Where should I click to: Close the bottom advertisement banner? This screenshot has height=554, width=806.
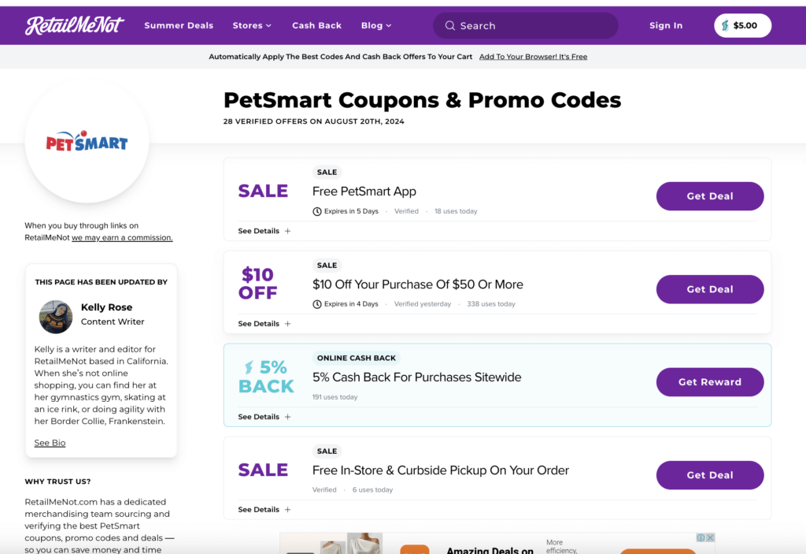click(710, 537)
